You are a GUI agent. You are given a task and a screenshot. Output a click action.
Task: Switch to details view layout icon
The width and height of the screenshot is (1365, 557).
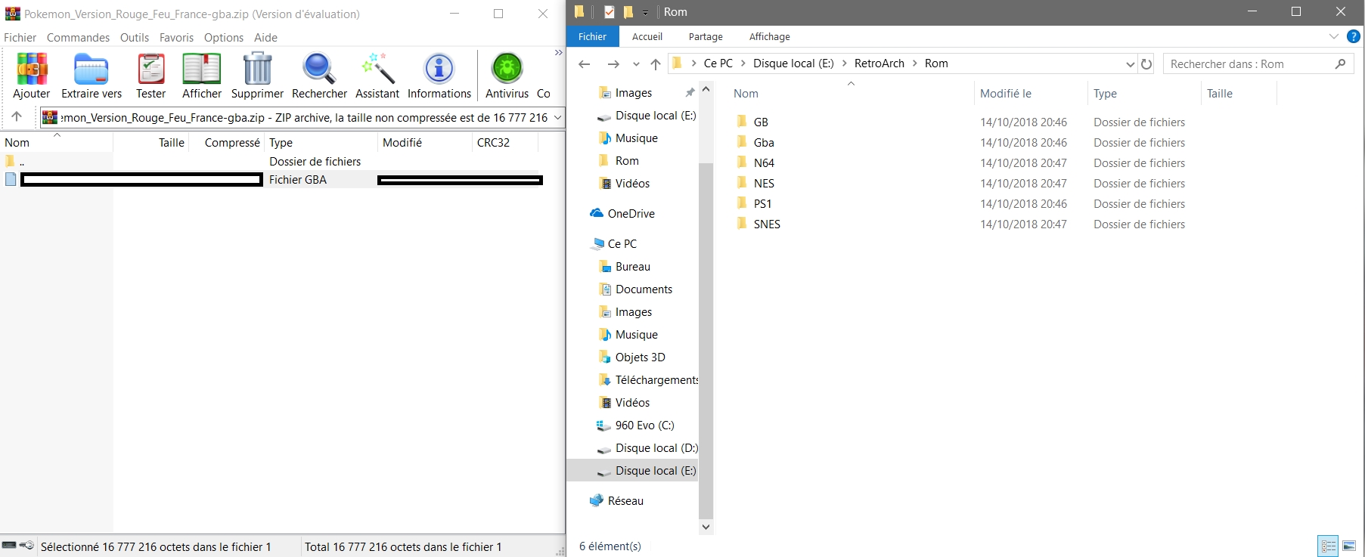tap(1329, 546)
